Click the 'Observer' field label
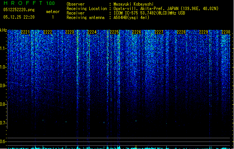The height and width of the screenshot is (149, 234). point(76,4)
